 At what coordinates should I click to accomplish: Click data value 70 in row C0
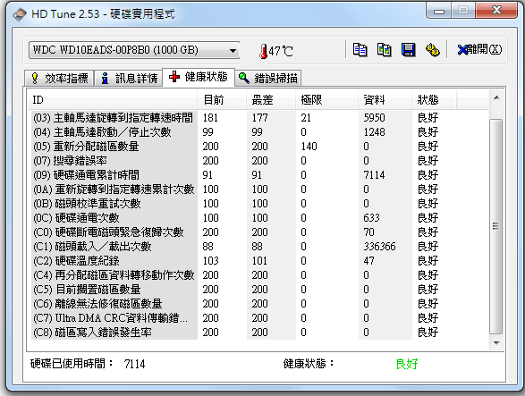pos(369,232)
